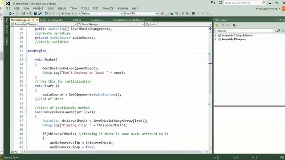Click the Find in Files toolbar icon
This screenshot has height=160, width=285.
[x=162, y=14]
